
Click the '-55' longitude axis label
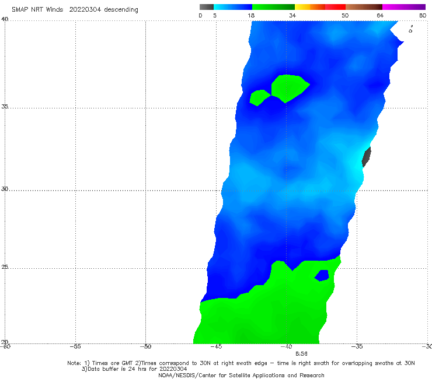click(x=75, y=346)
